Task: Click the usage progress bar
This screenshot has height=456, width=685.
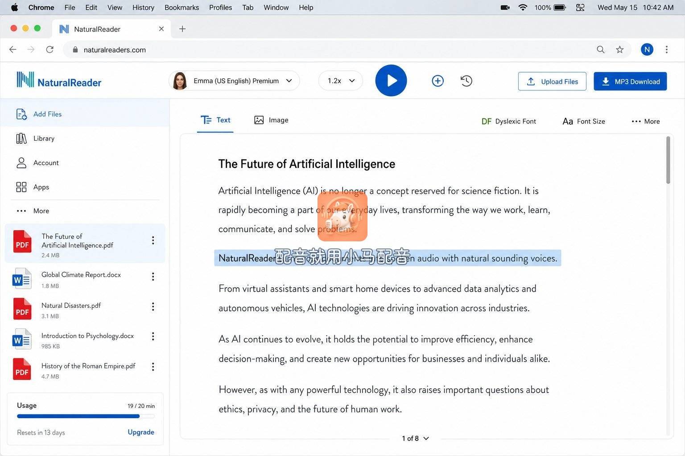Action: 86,416
